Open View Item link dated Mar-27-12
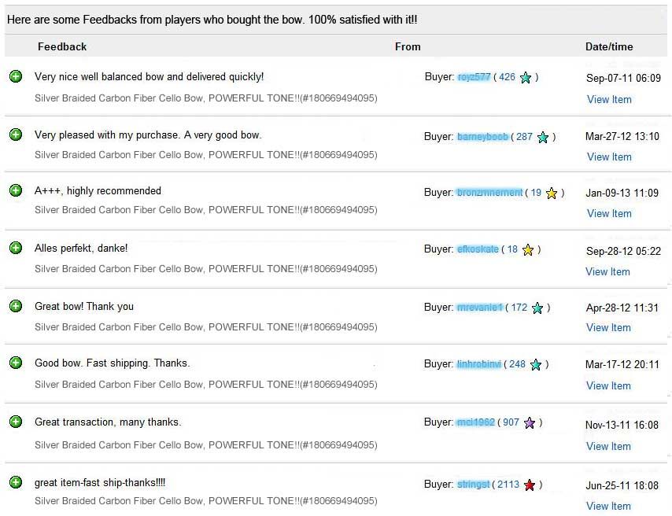This screenshot has height=516, width=672. (x=609, y=157)
